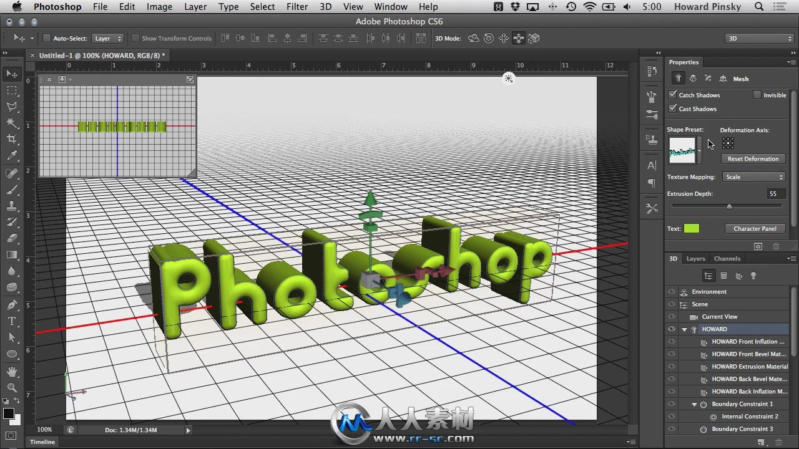The width and height of the screenshot is (799, 449).
Task: Select the Healing Brush tool
Action: [12, 173]
